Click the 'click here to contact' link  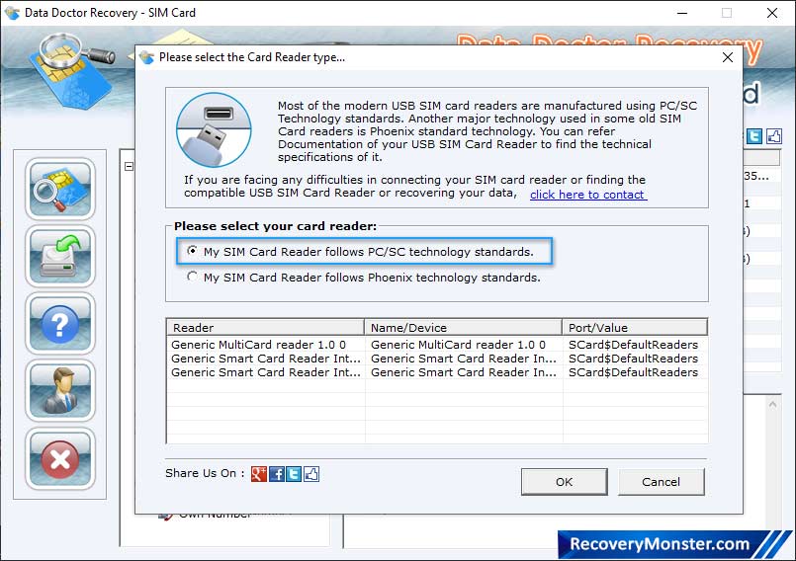click(588, 195)
